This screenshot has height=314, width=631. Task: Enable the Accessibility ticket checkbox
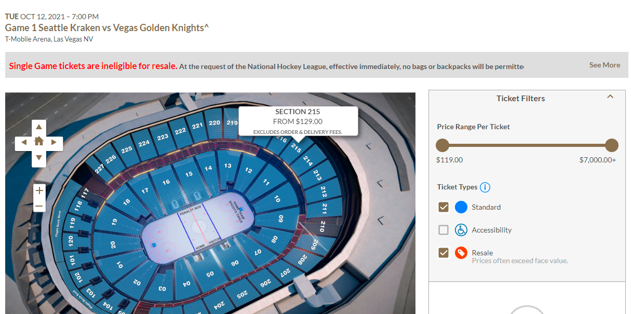click(444, 230)
